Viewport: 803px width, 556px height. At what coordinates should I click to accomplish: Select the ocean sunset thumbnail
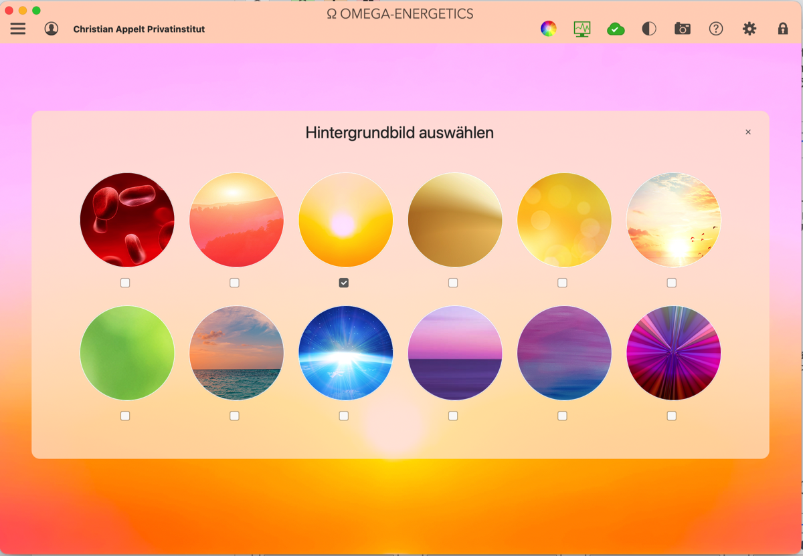coord(237,353)
